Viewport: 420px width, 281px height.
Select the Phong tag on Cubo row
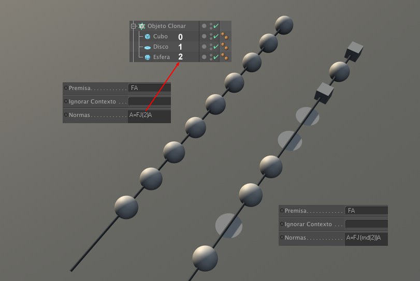click(225, 37)
